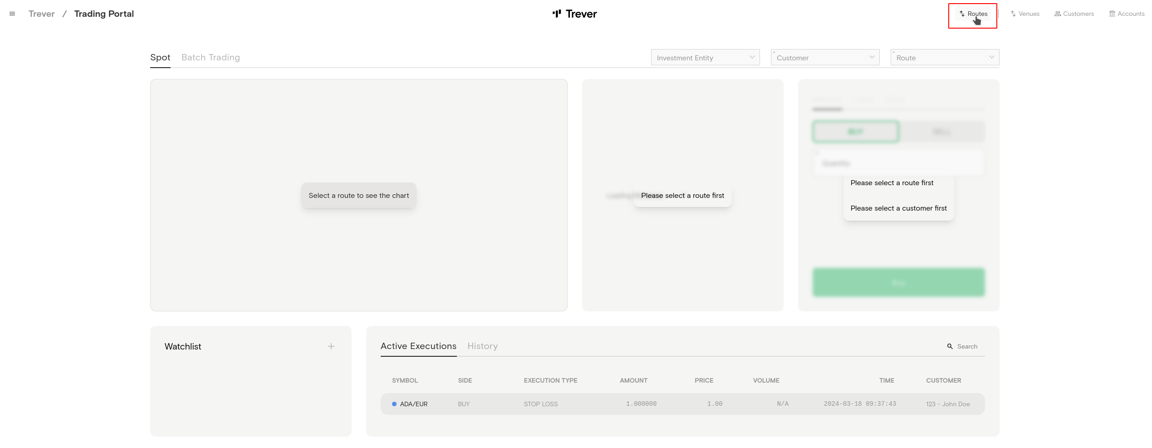1152x448 pixels.
Task: Switch to History tab
Action: (x=482, y=346)
